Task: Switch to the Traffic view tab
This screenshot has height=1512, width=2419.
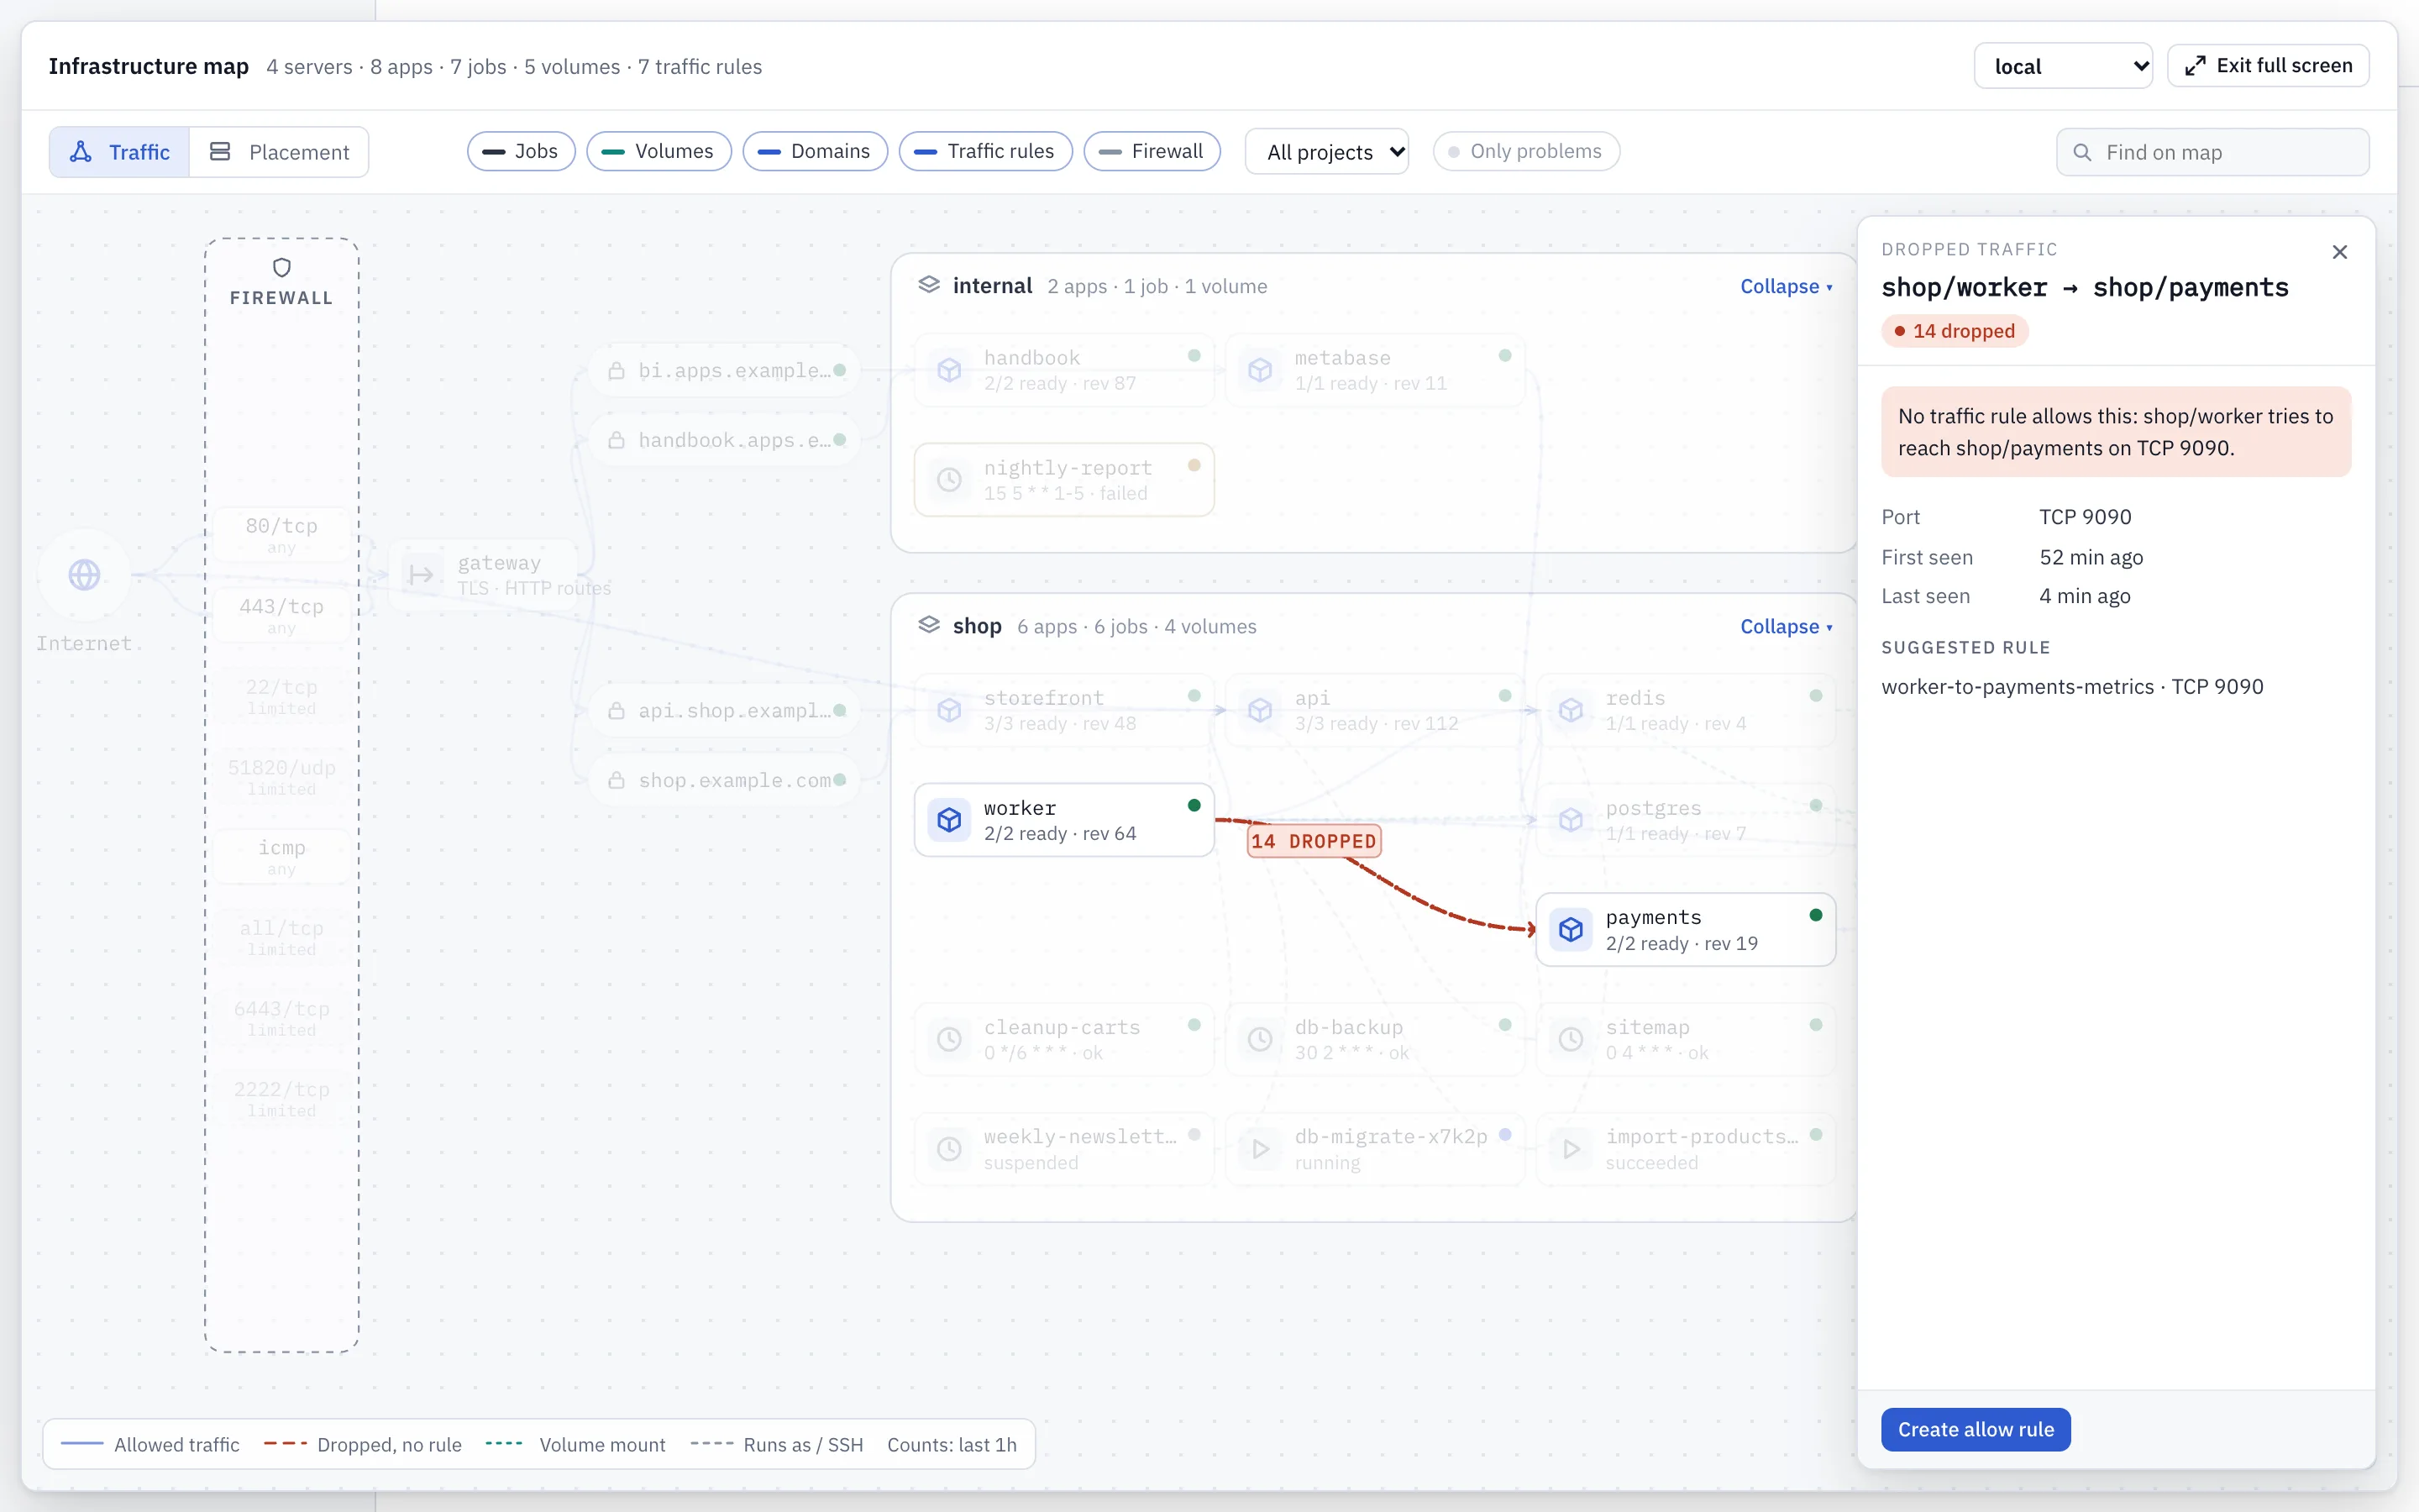Action: pos(119,152)
